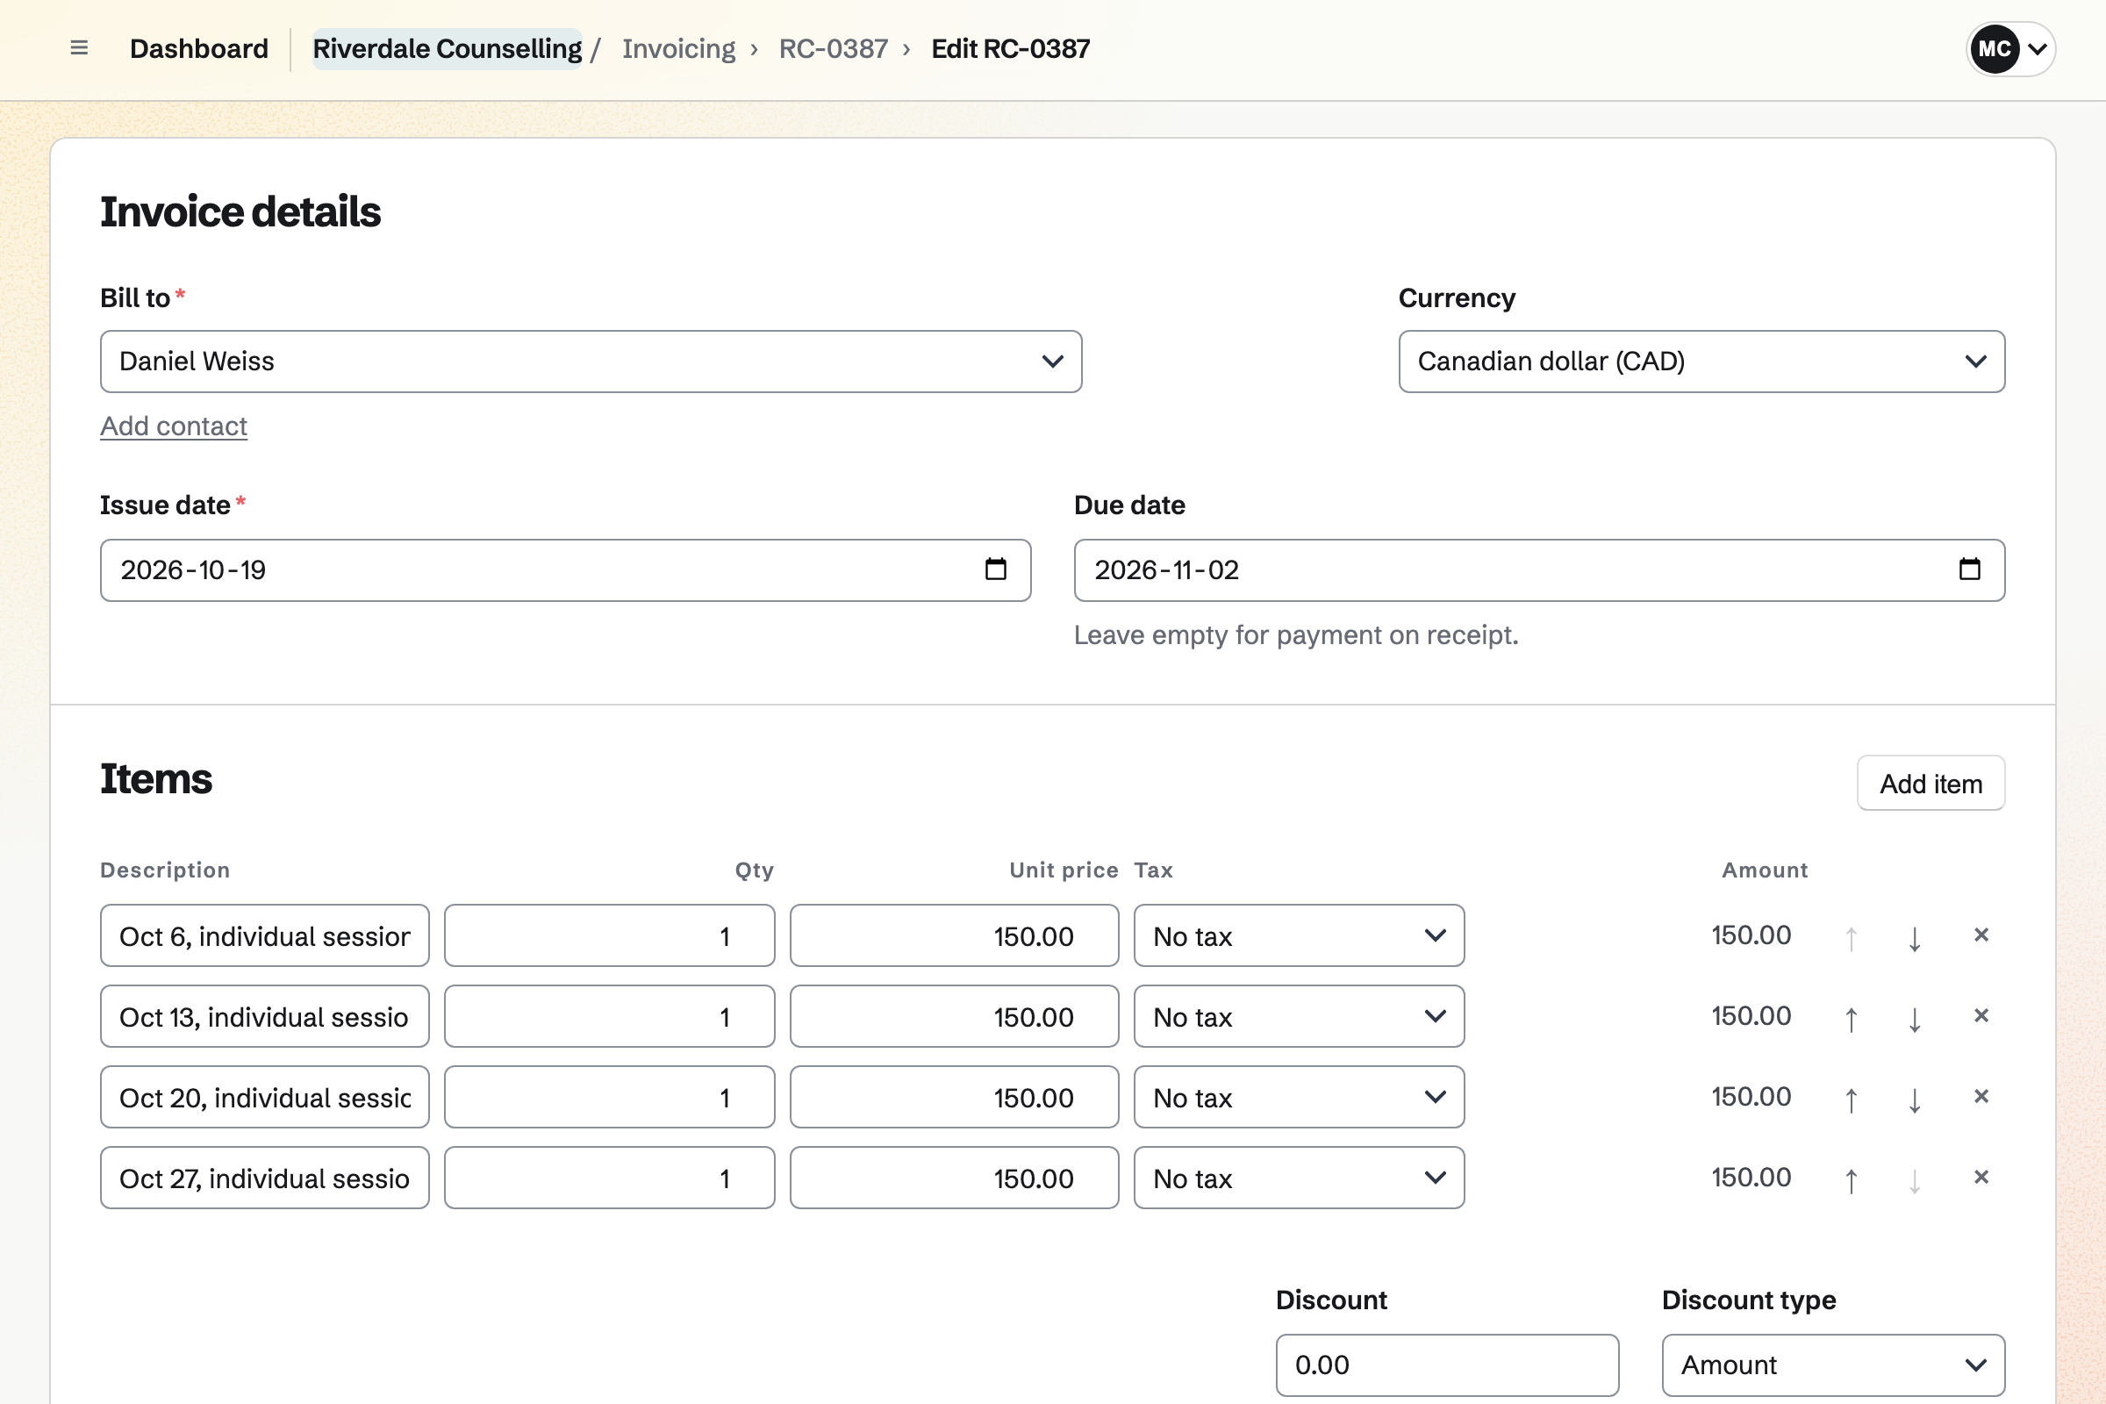Delete the Oct 6 session line

[1981, 935]
